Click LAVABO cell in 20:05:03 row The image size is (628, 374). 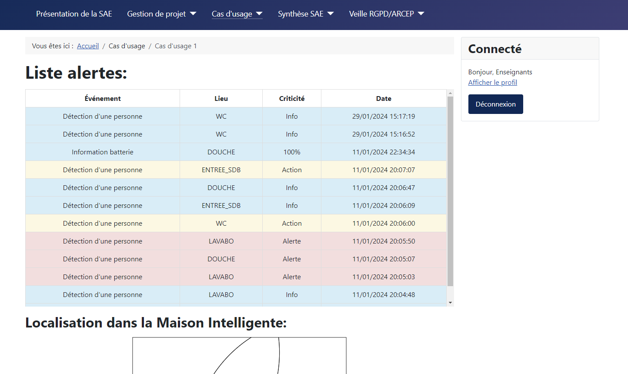coord(221,277)
